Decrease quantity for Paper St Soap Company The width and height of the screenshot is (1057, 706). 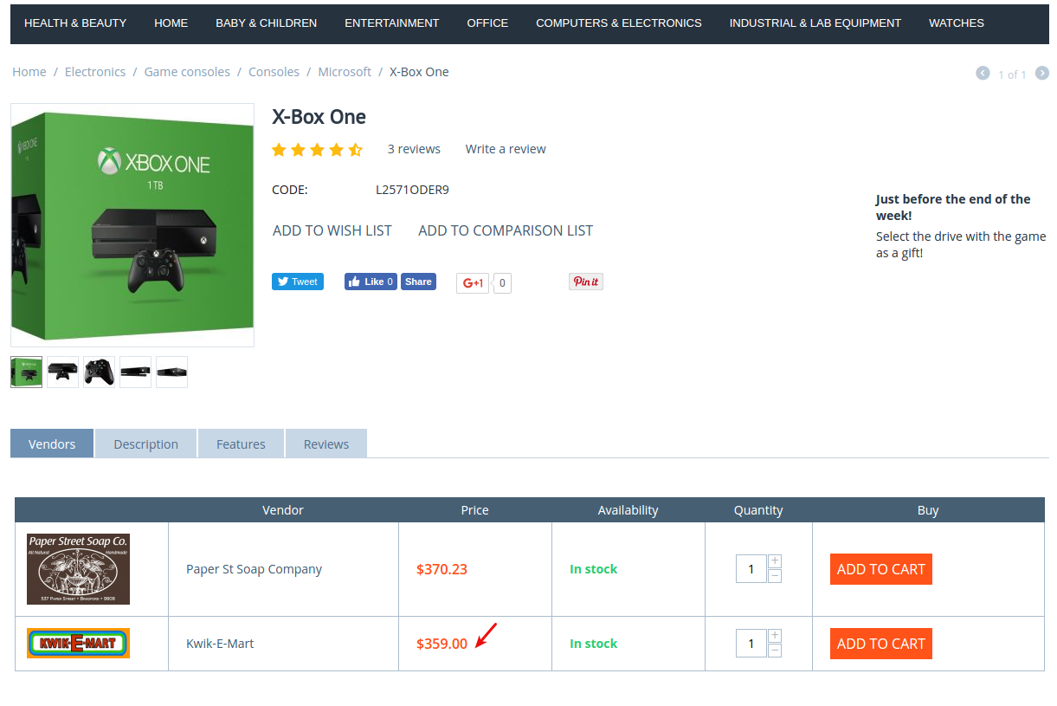point(775,576)
